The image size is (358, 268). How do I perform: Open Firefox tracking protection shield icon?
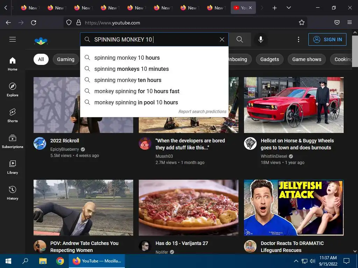click(69, 22)
